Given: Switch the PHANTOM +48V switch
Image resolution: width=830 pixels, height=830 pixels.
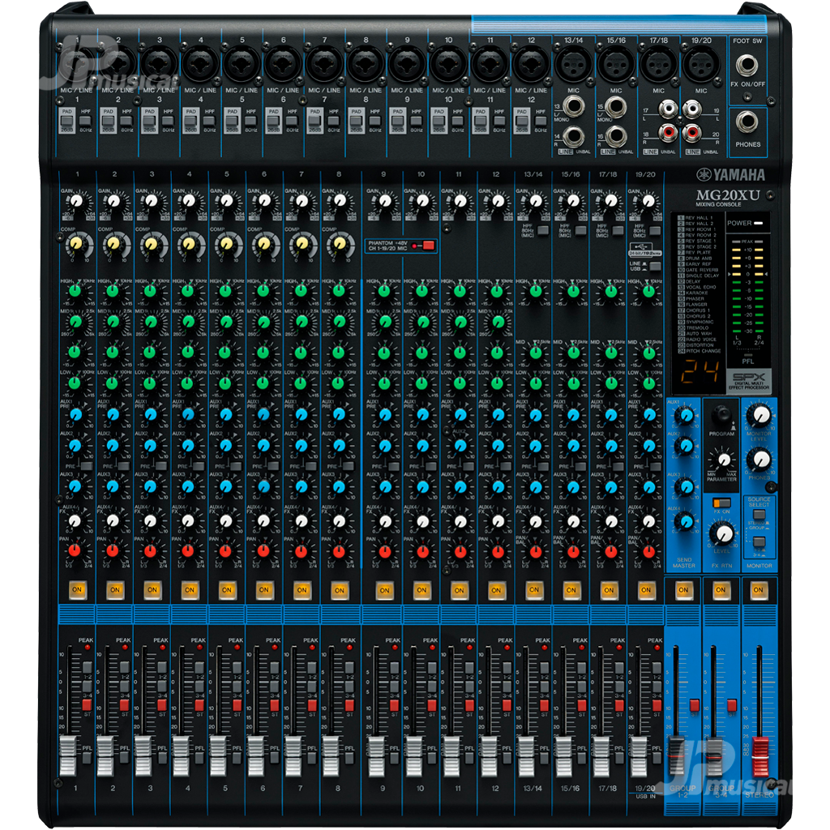Looking at the screenshot, I should tap(428, 246).
